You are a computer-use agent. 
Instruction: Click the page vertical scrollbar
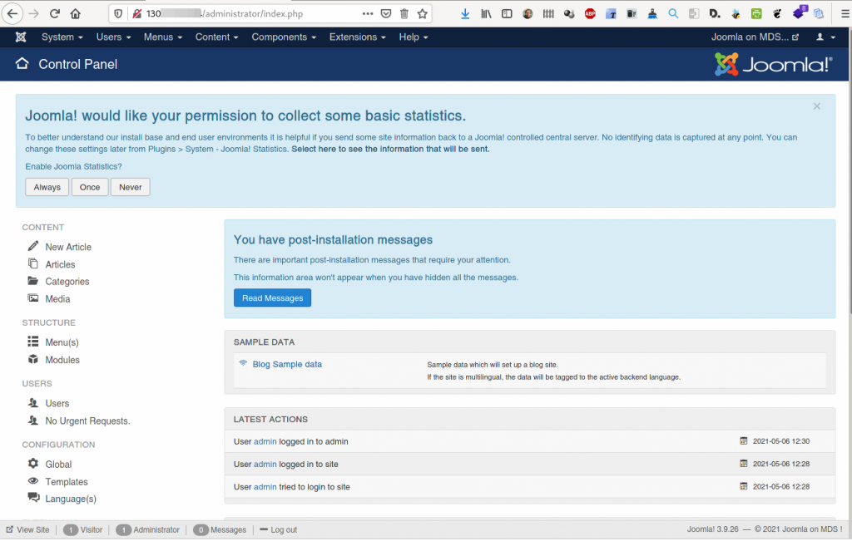tap(850, 171)
